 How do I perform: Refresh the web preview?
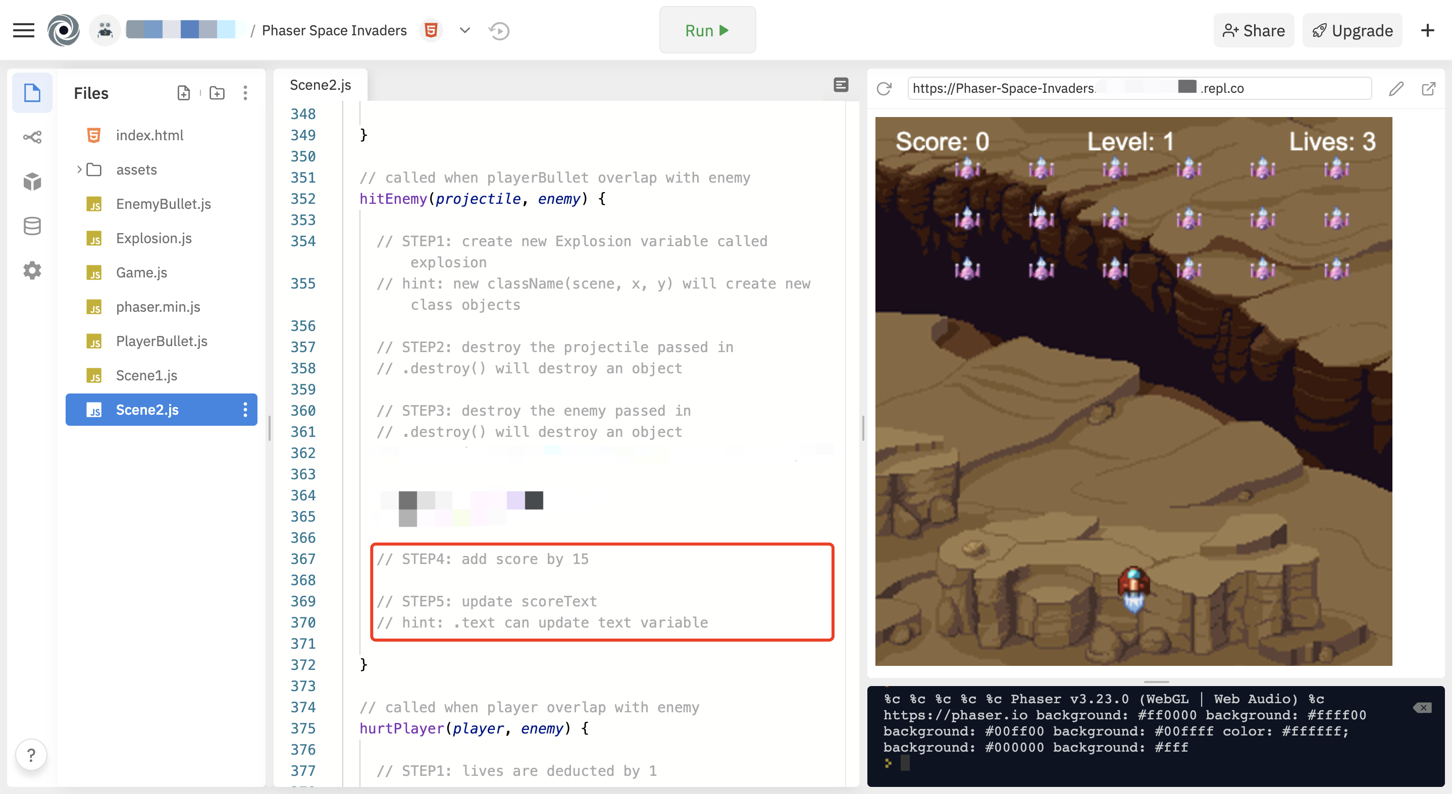[x=884, y=88]
